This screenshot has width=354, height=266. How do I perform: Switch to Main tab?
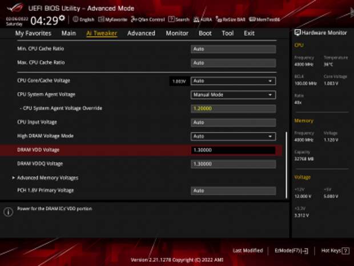click(69, 33)
